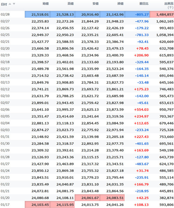
Task: Select change value +108.13
Action: click(x=141, y=205)
